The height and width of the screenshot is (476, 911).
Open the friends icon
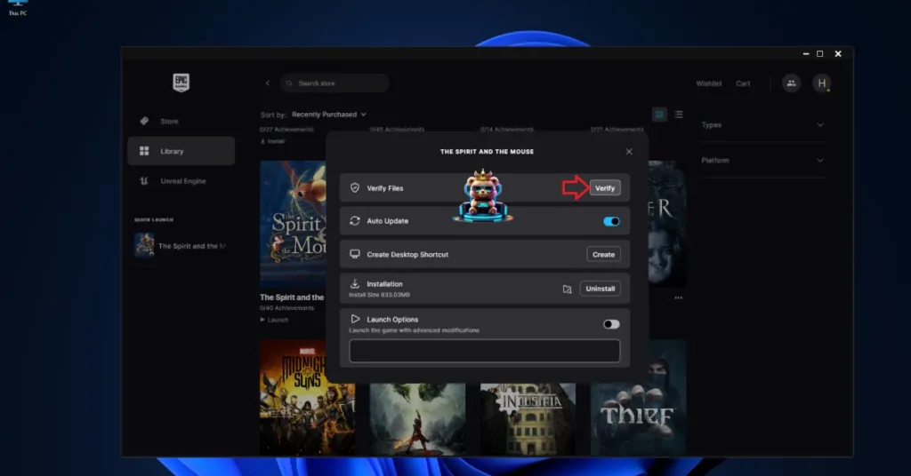(x=791, y=83)
